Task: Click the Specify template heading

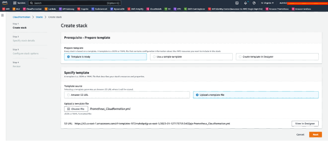Action: tap(77, 73)
